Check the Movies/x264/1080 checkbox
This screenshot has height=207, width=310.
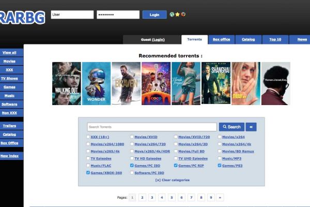tap(88, 144)
